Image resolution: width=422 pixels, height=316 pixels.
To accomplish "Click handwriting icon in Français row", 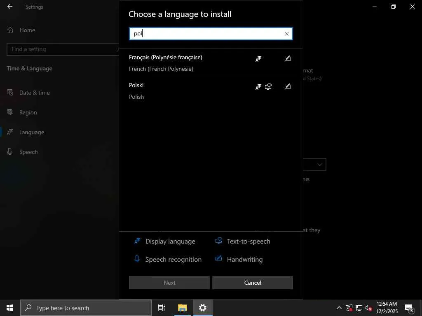I will 288,58.
